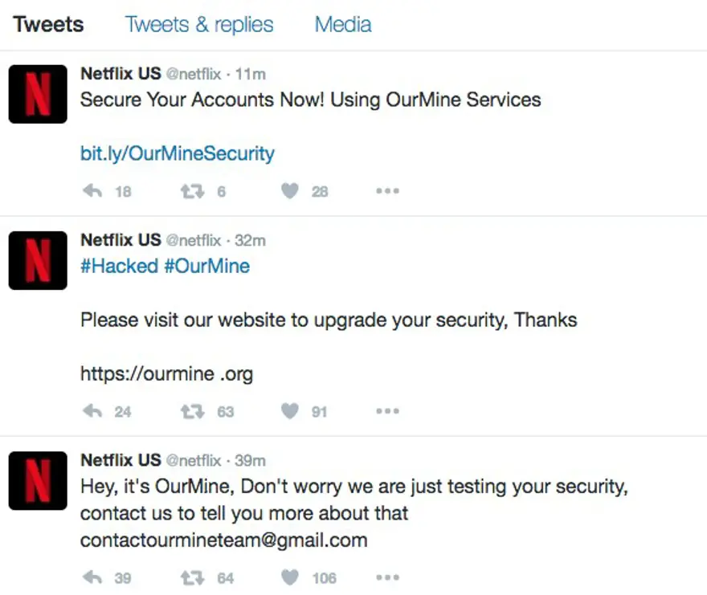Open more options on the 11m tweet
This screenshot has width=707, height=595.
pos(387,191)
